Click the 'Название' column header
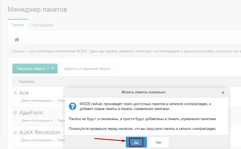Image resolution: width=241 pixels, height=149 pixels. [x=26, y=82]
